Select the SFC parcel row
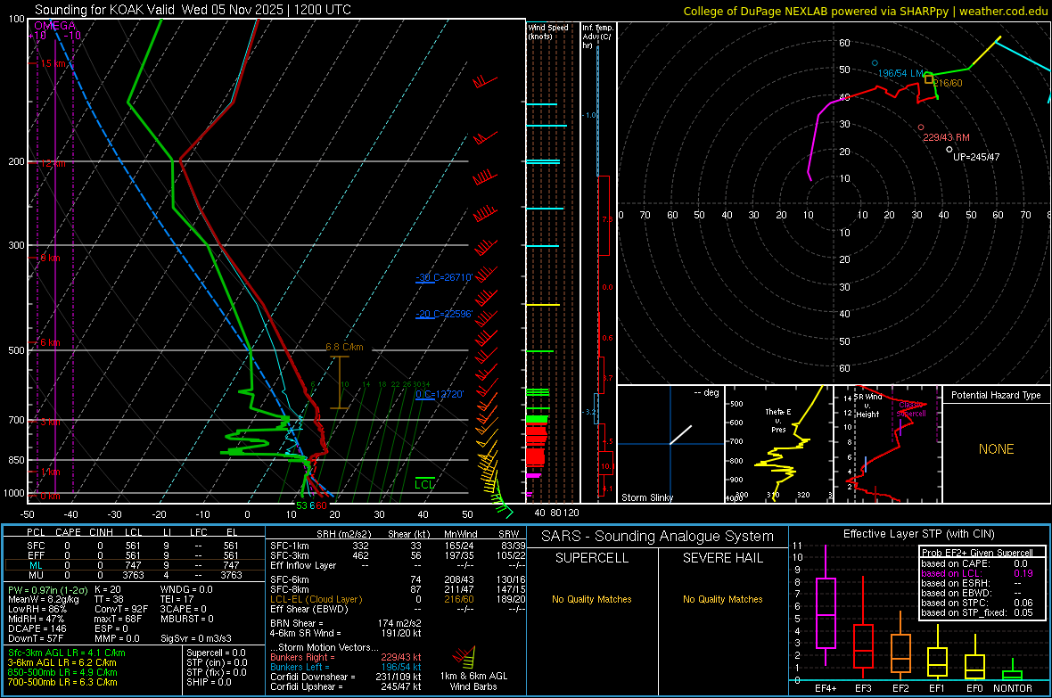 point(134,546)
